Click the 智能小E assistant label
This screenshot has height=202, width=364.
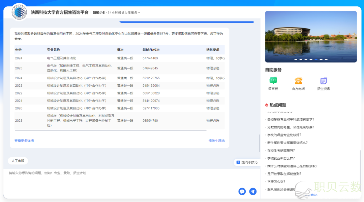click(x=99, y=12)
